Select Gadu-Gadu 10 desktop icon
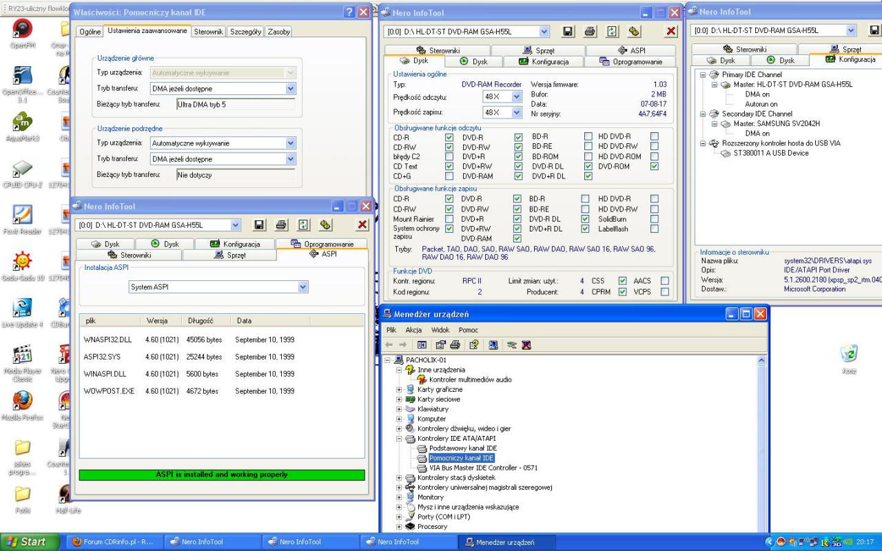 (23, 267)
